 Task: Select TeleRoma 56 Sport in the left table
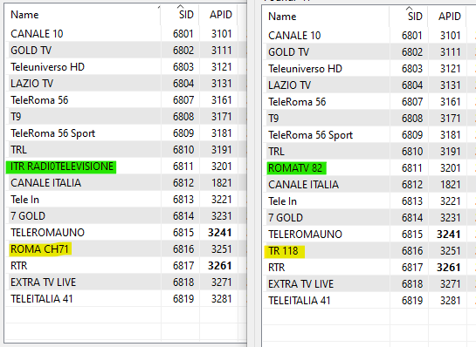coord(52,133)
